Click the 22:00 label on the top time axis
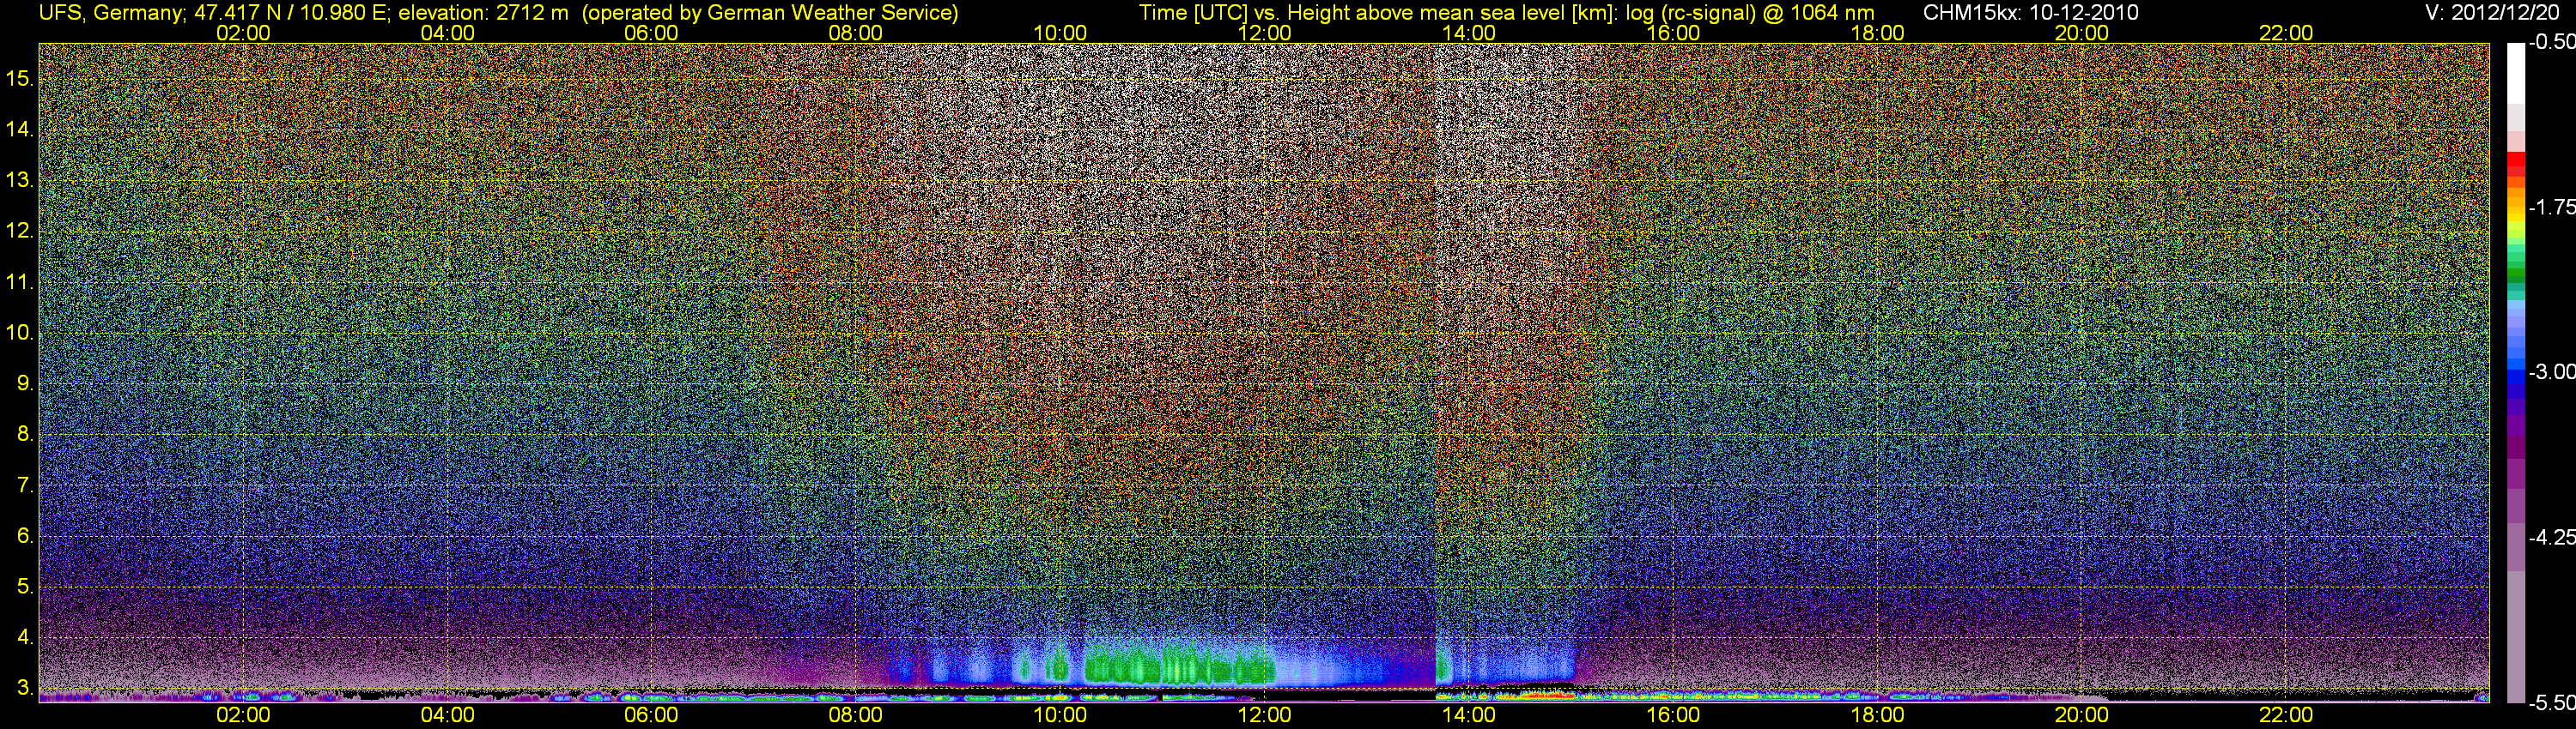This screenshot has height=729, width=2576. pyautogui.click(x=2286, y=33)
